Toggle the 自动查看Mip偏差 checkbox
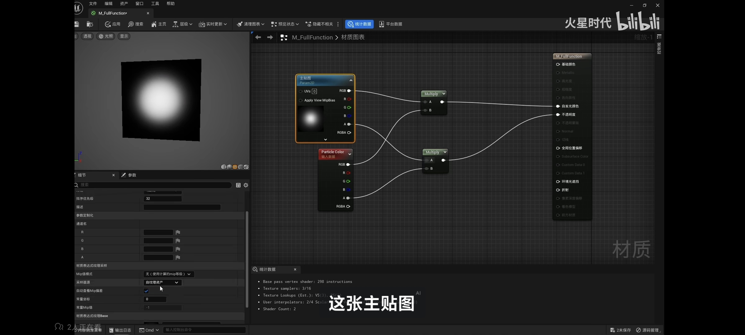745x335 pixels. [x=146, y=291]
